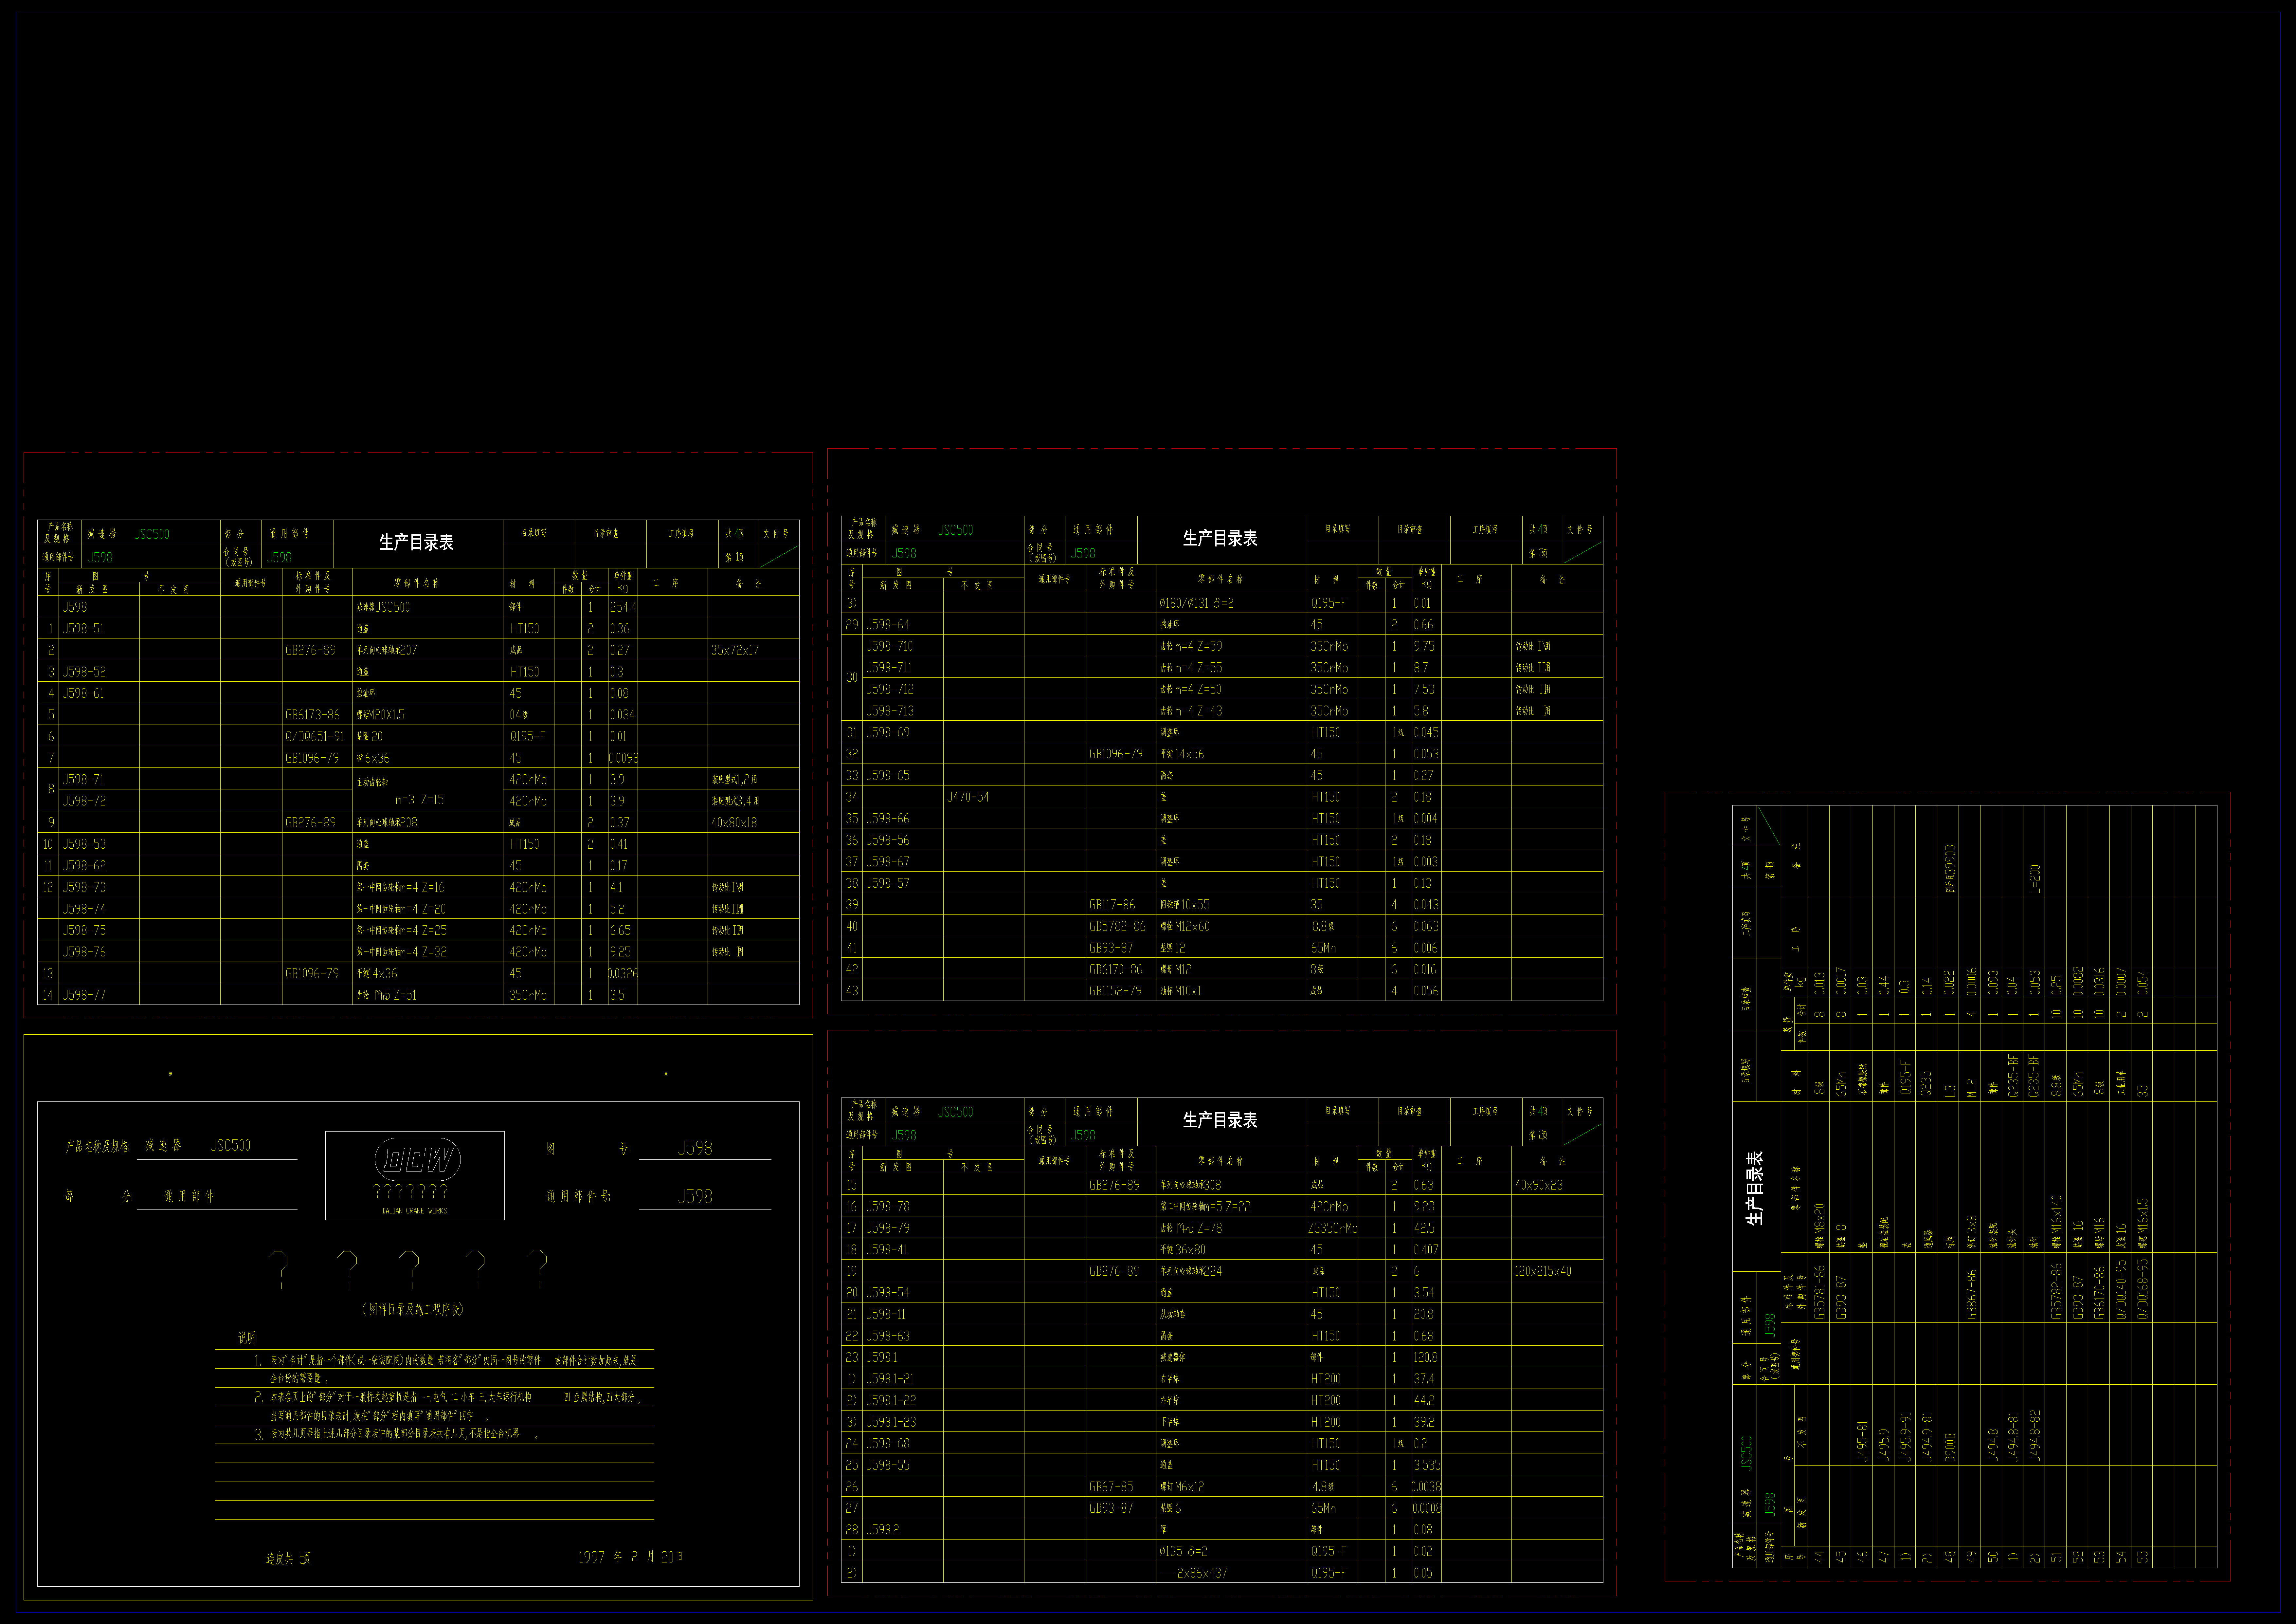The width and height of the screenshot is (2296, 1624).
Task: Click the remark "35x72x17"
Action: pos(735,650)
